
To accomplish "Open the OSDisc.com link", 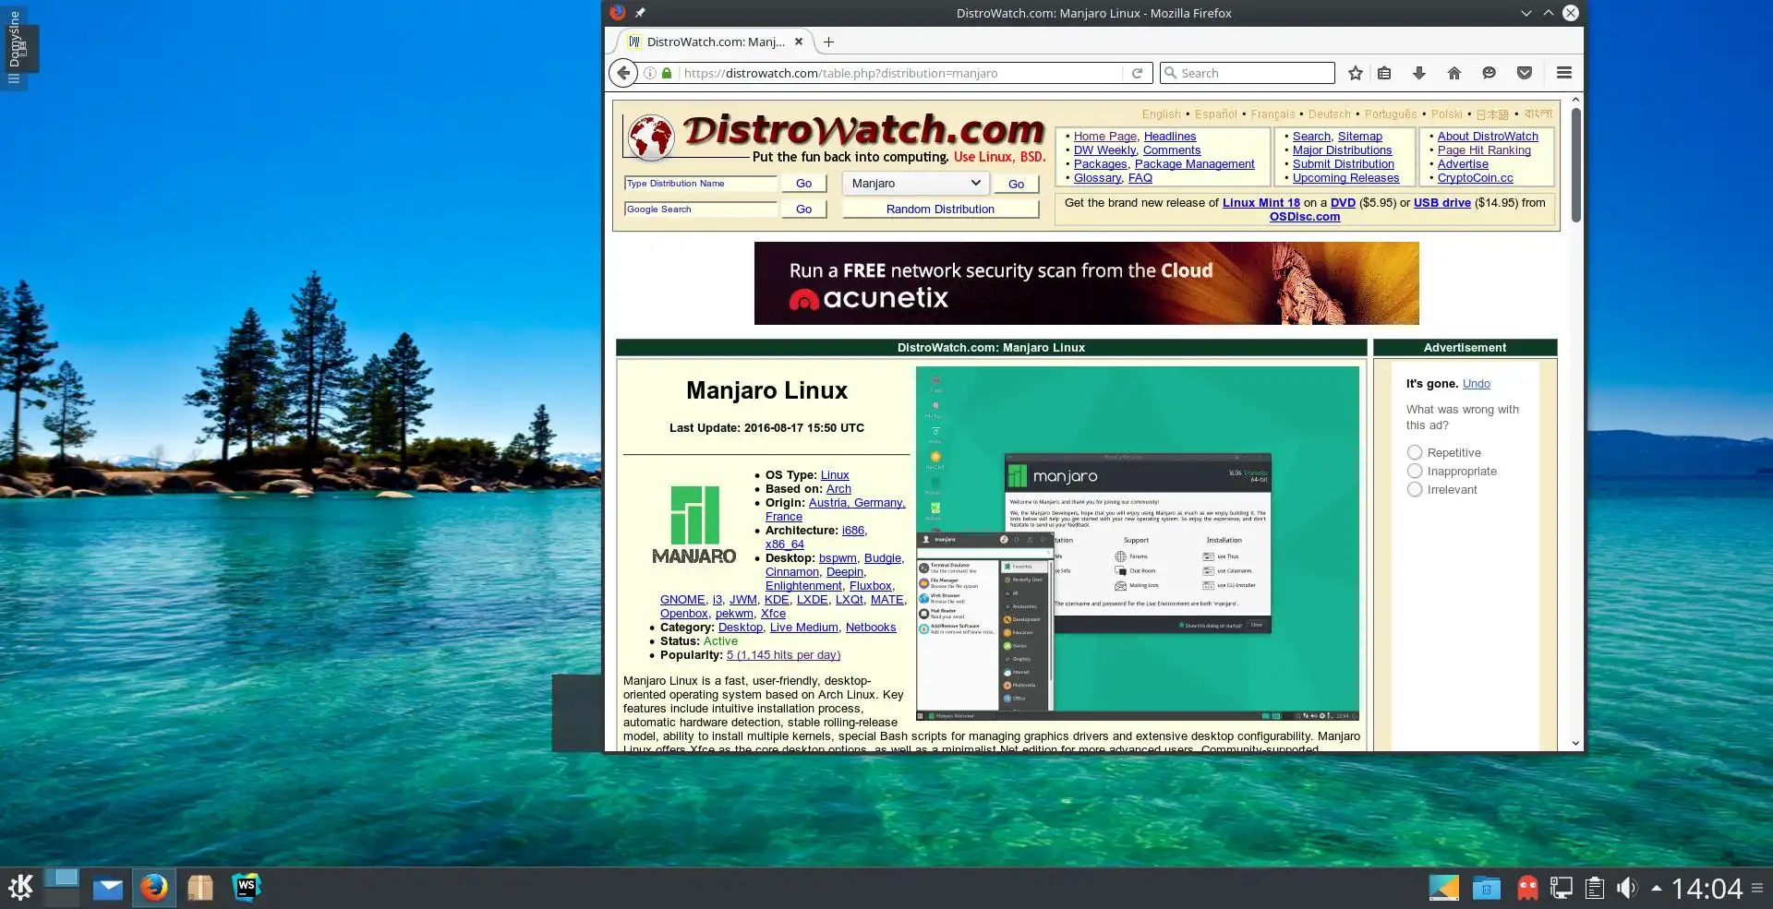I will coord(1304,217).
